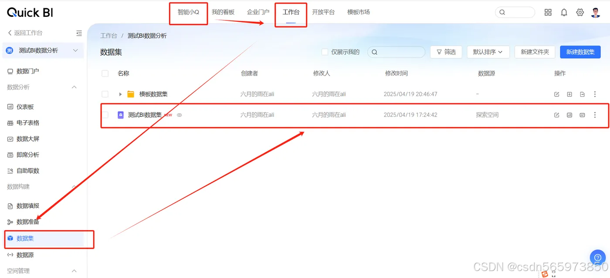Open more actions menu for 模板数据集
610x278 pixels.
point(595,94)
